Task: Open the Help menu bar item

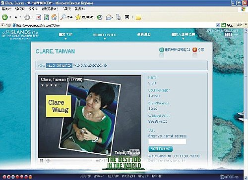Action: tap(80, 9)
